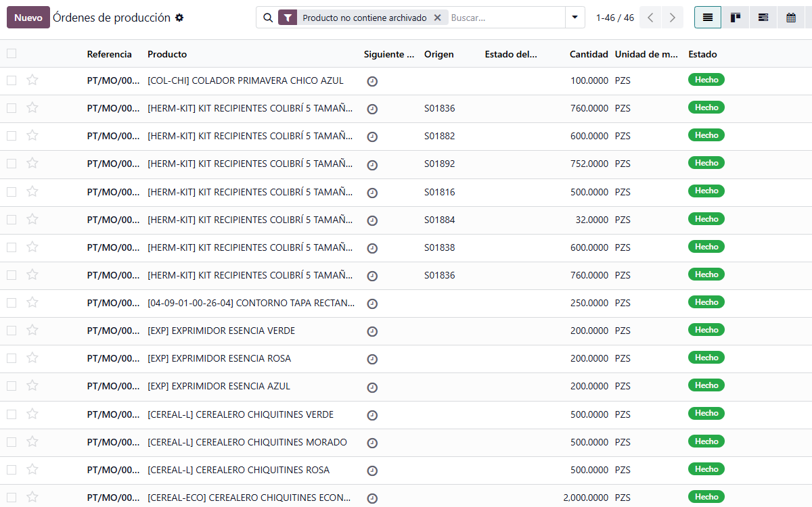The image size is (812, 507).
Task: Open the calendar view
Action: tap(790, 17)
